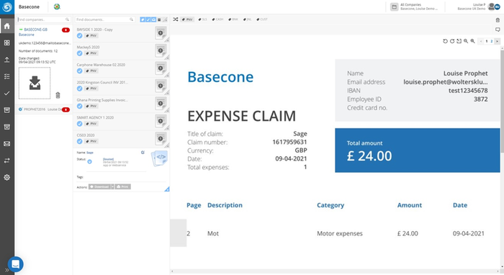Collapse the Sage document details with blue corner

click(167, 189)
